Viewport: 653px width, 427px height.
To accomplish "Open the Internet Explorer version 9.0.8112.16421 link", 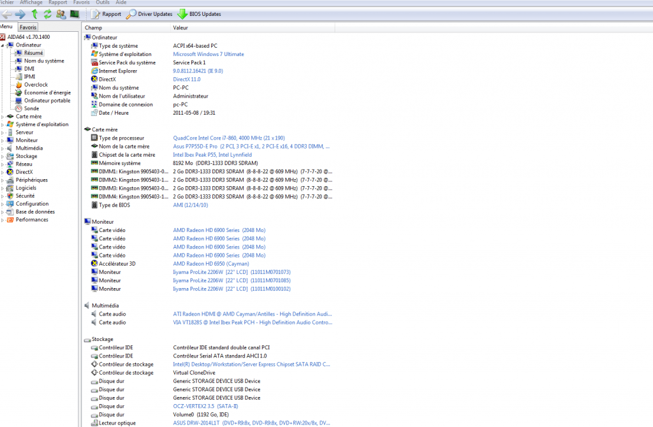I will point(198,71).
